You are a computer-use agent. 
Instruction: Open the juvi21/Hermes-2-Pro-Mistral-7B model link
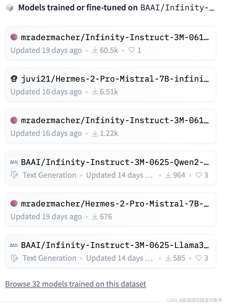click(x=115, y=79)
